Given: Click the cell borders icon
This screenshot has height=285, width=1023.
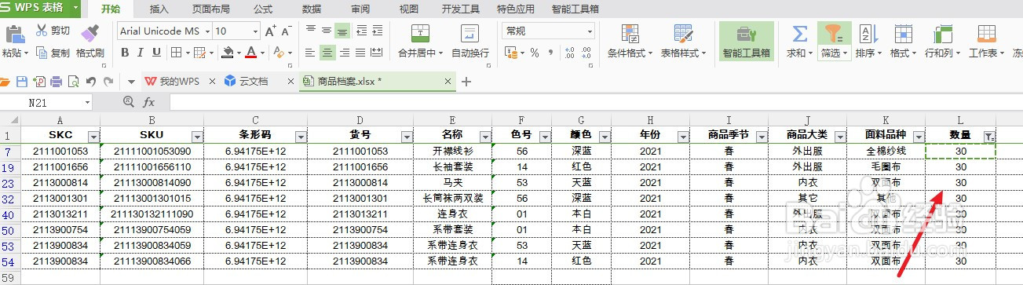Looking at the screenshot, I should (x=176, y=53).
